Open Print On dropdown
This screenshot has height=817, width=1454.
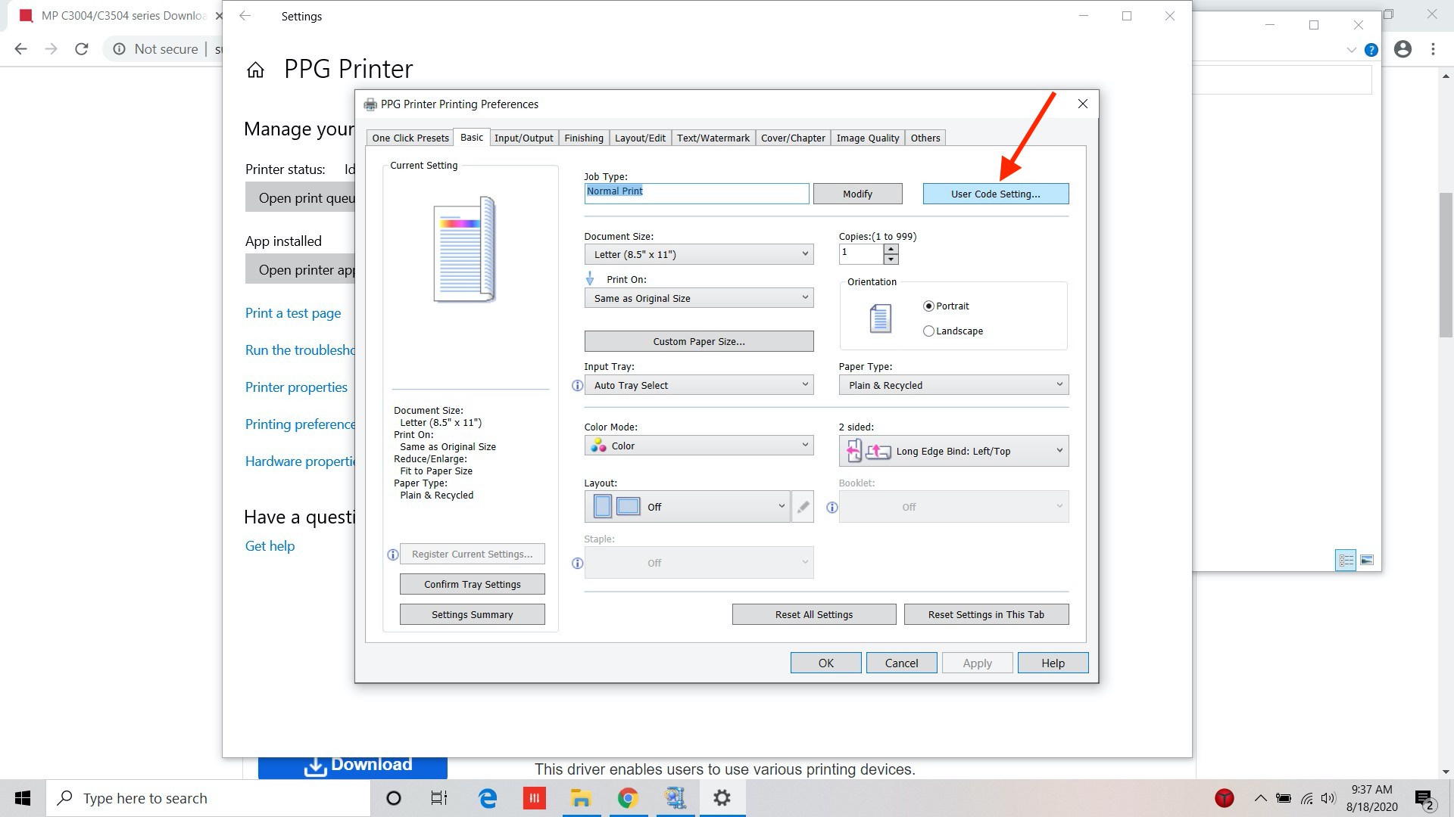pyautogui.click(x=698, y=298)
